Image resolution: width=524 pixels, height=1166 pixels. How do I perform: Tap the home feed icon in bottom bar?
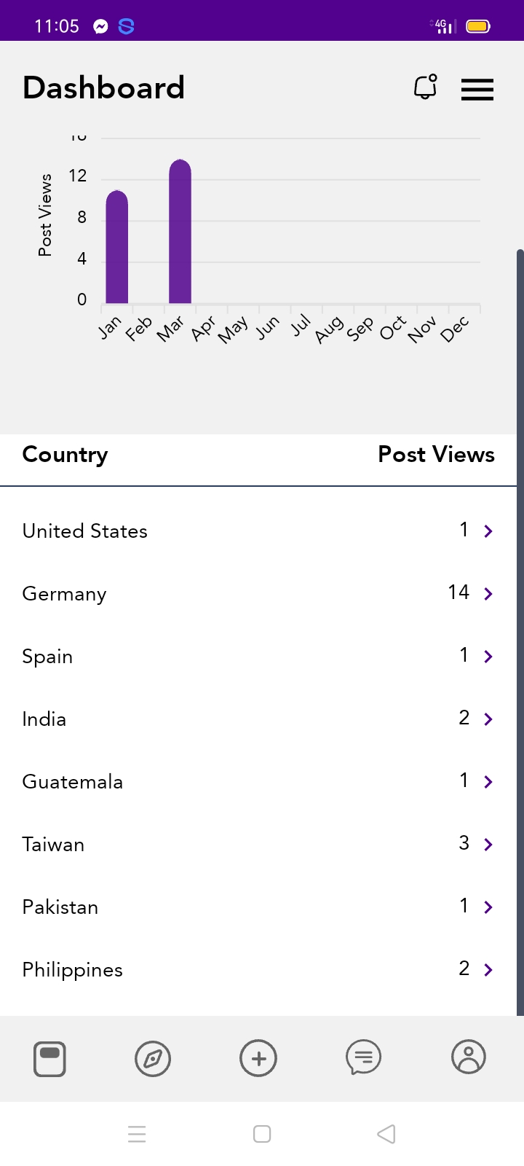(x=49, y=1059)
